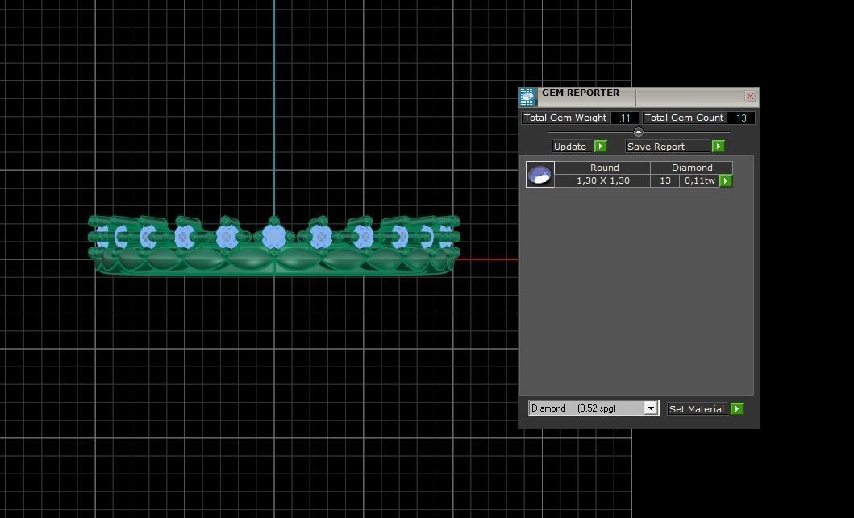Click the green arrow in the gem row
This screenshot has width=854, height=518.
pos(726,180)
